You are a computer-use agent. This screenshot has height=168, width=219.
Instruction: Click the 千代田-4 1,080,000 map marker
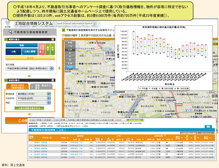[155, 100]
